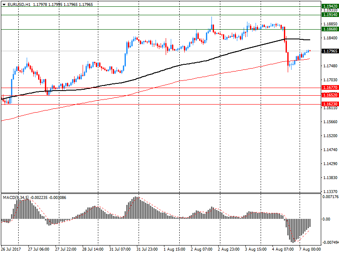Select the 1.14290 price axis value

(x=330, y=164)
